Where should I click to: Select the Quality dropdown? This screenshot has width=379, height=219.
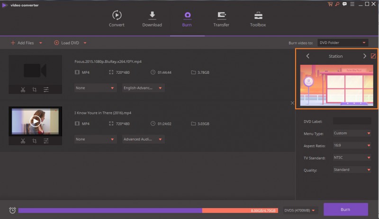pos(352,170)
